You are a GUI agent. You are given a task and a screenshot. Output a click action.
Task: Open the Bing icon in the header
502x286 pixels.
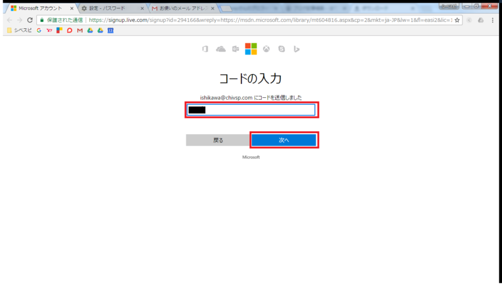(x=297, y=49)
